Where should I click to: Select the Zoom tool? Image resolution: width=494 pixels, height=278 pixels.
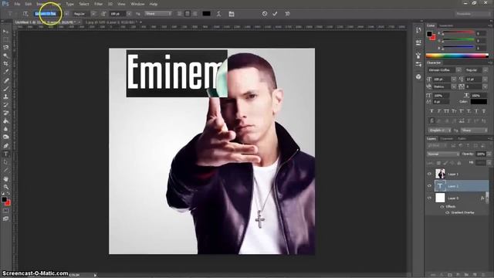(5, 187)
